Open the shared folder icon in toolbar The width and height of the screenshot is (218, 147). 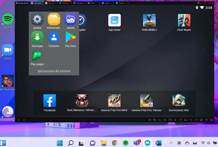pos(196,120)
